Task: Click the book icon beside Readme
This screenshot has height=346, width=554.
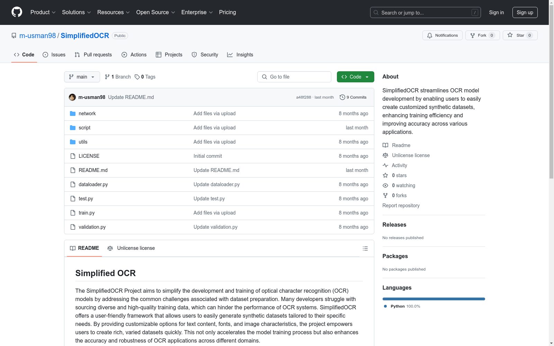Action: click(x=385, y=145)
